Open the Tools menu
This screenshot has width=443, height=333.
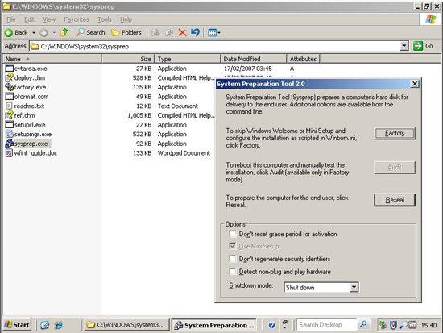(x=105, y=19)
